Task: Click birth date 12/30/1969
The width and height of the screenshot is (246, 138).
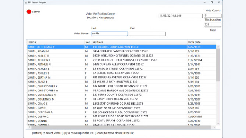Action: point(195,117)
